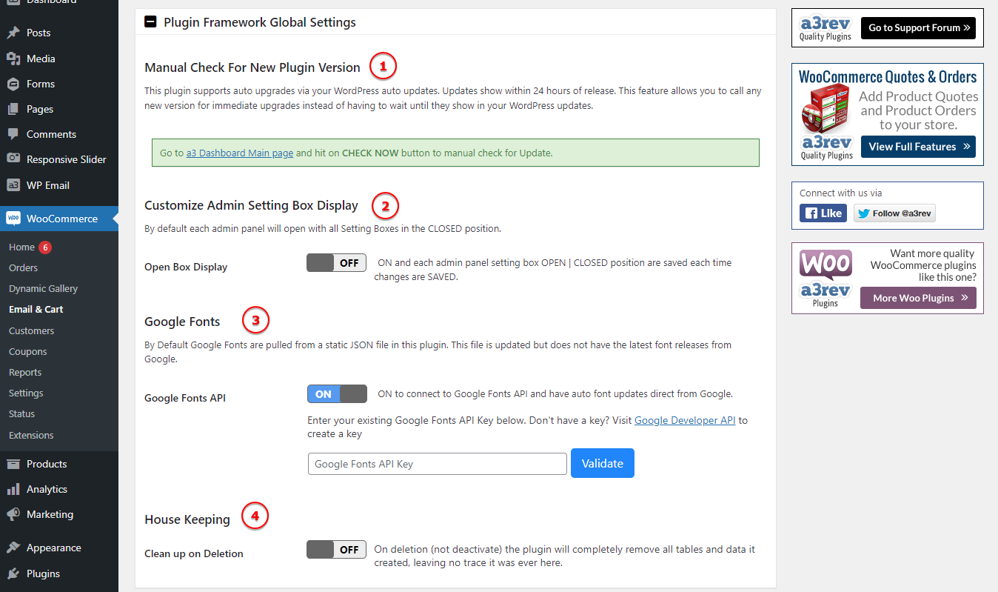
Task: Click the Google Fonts API Key field
Action: [438, 464]
